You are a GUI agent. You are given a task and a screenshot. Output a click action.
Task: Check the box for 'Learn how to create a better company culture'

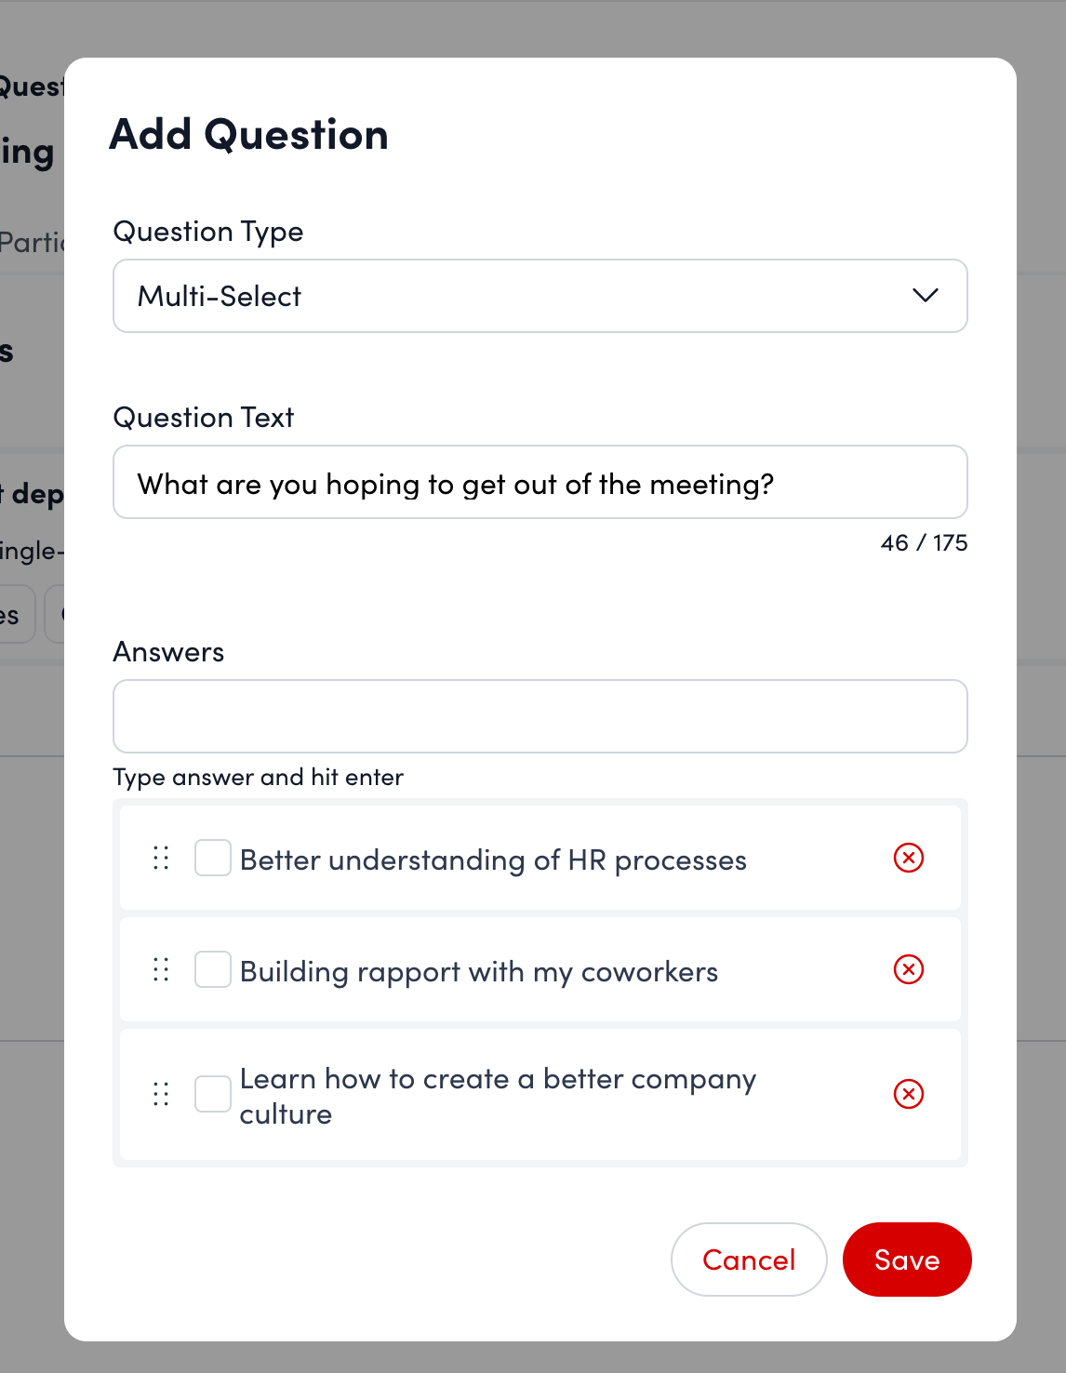pyautogui.click(x=212, y=1094)
